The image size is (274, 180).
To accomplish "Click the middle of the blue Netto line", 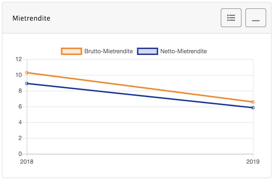I will 140,95.
